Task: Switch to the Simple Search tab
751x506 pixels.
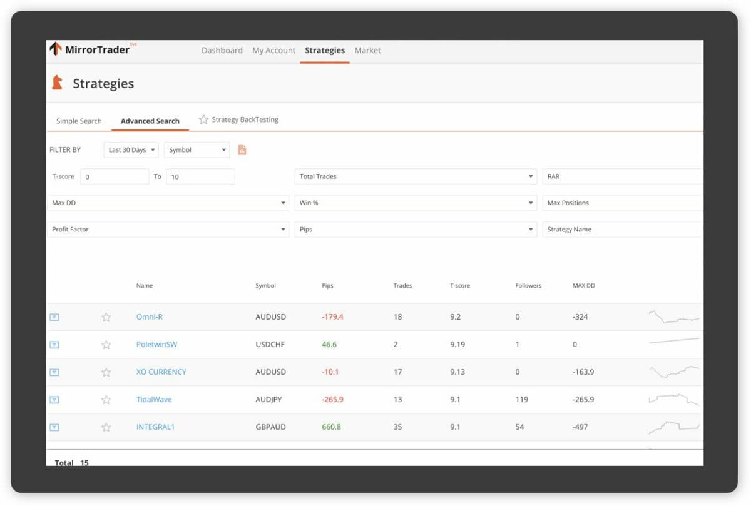Action: point(79,121)
